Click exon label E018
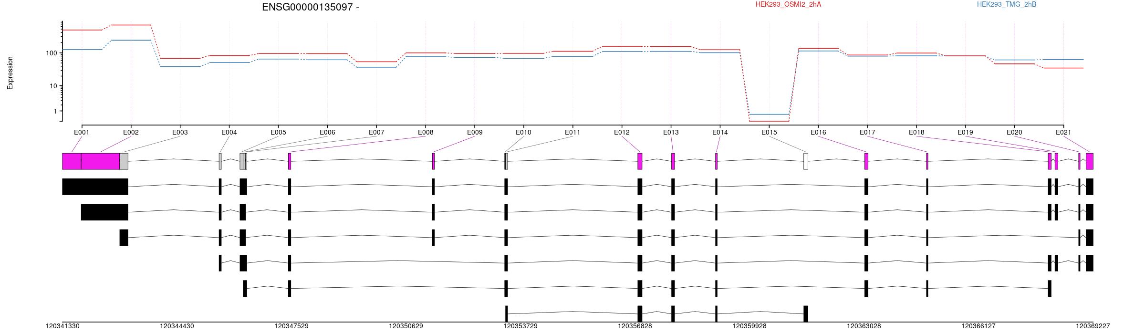Viewport: 1145px width, 334px height. point(916,132)
